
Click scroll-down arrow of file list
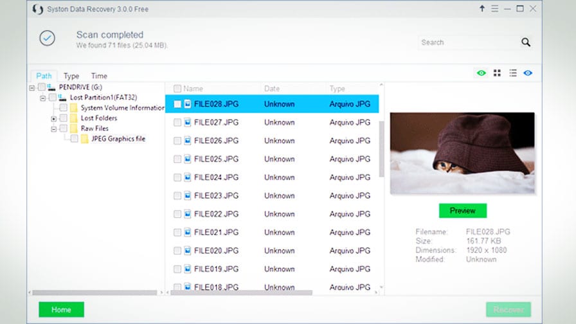381,287
